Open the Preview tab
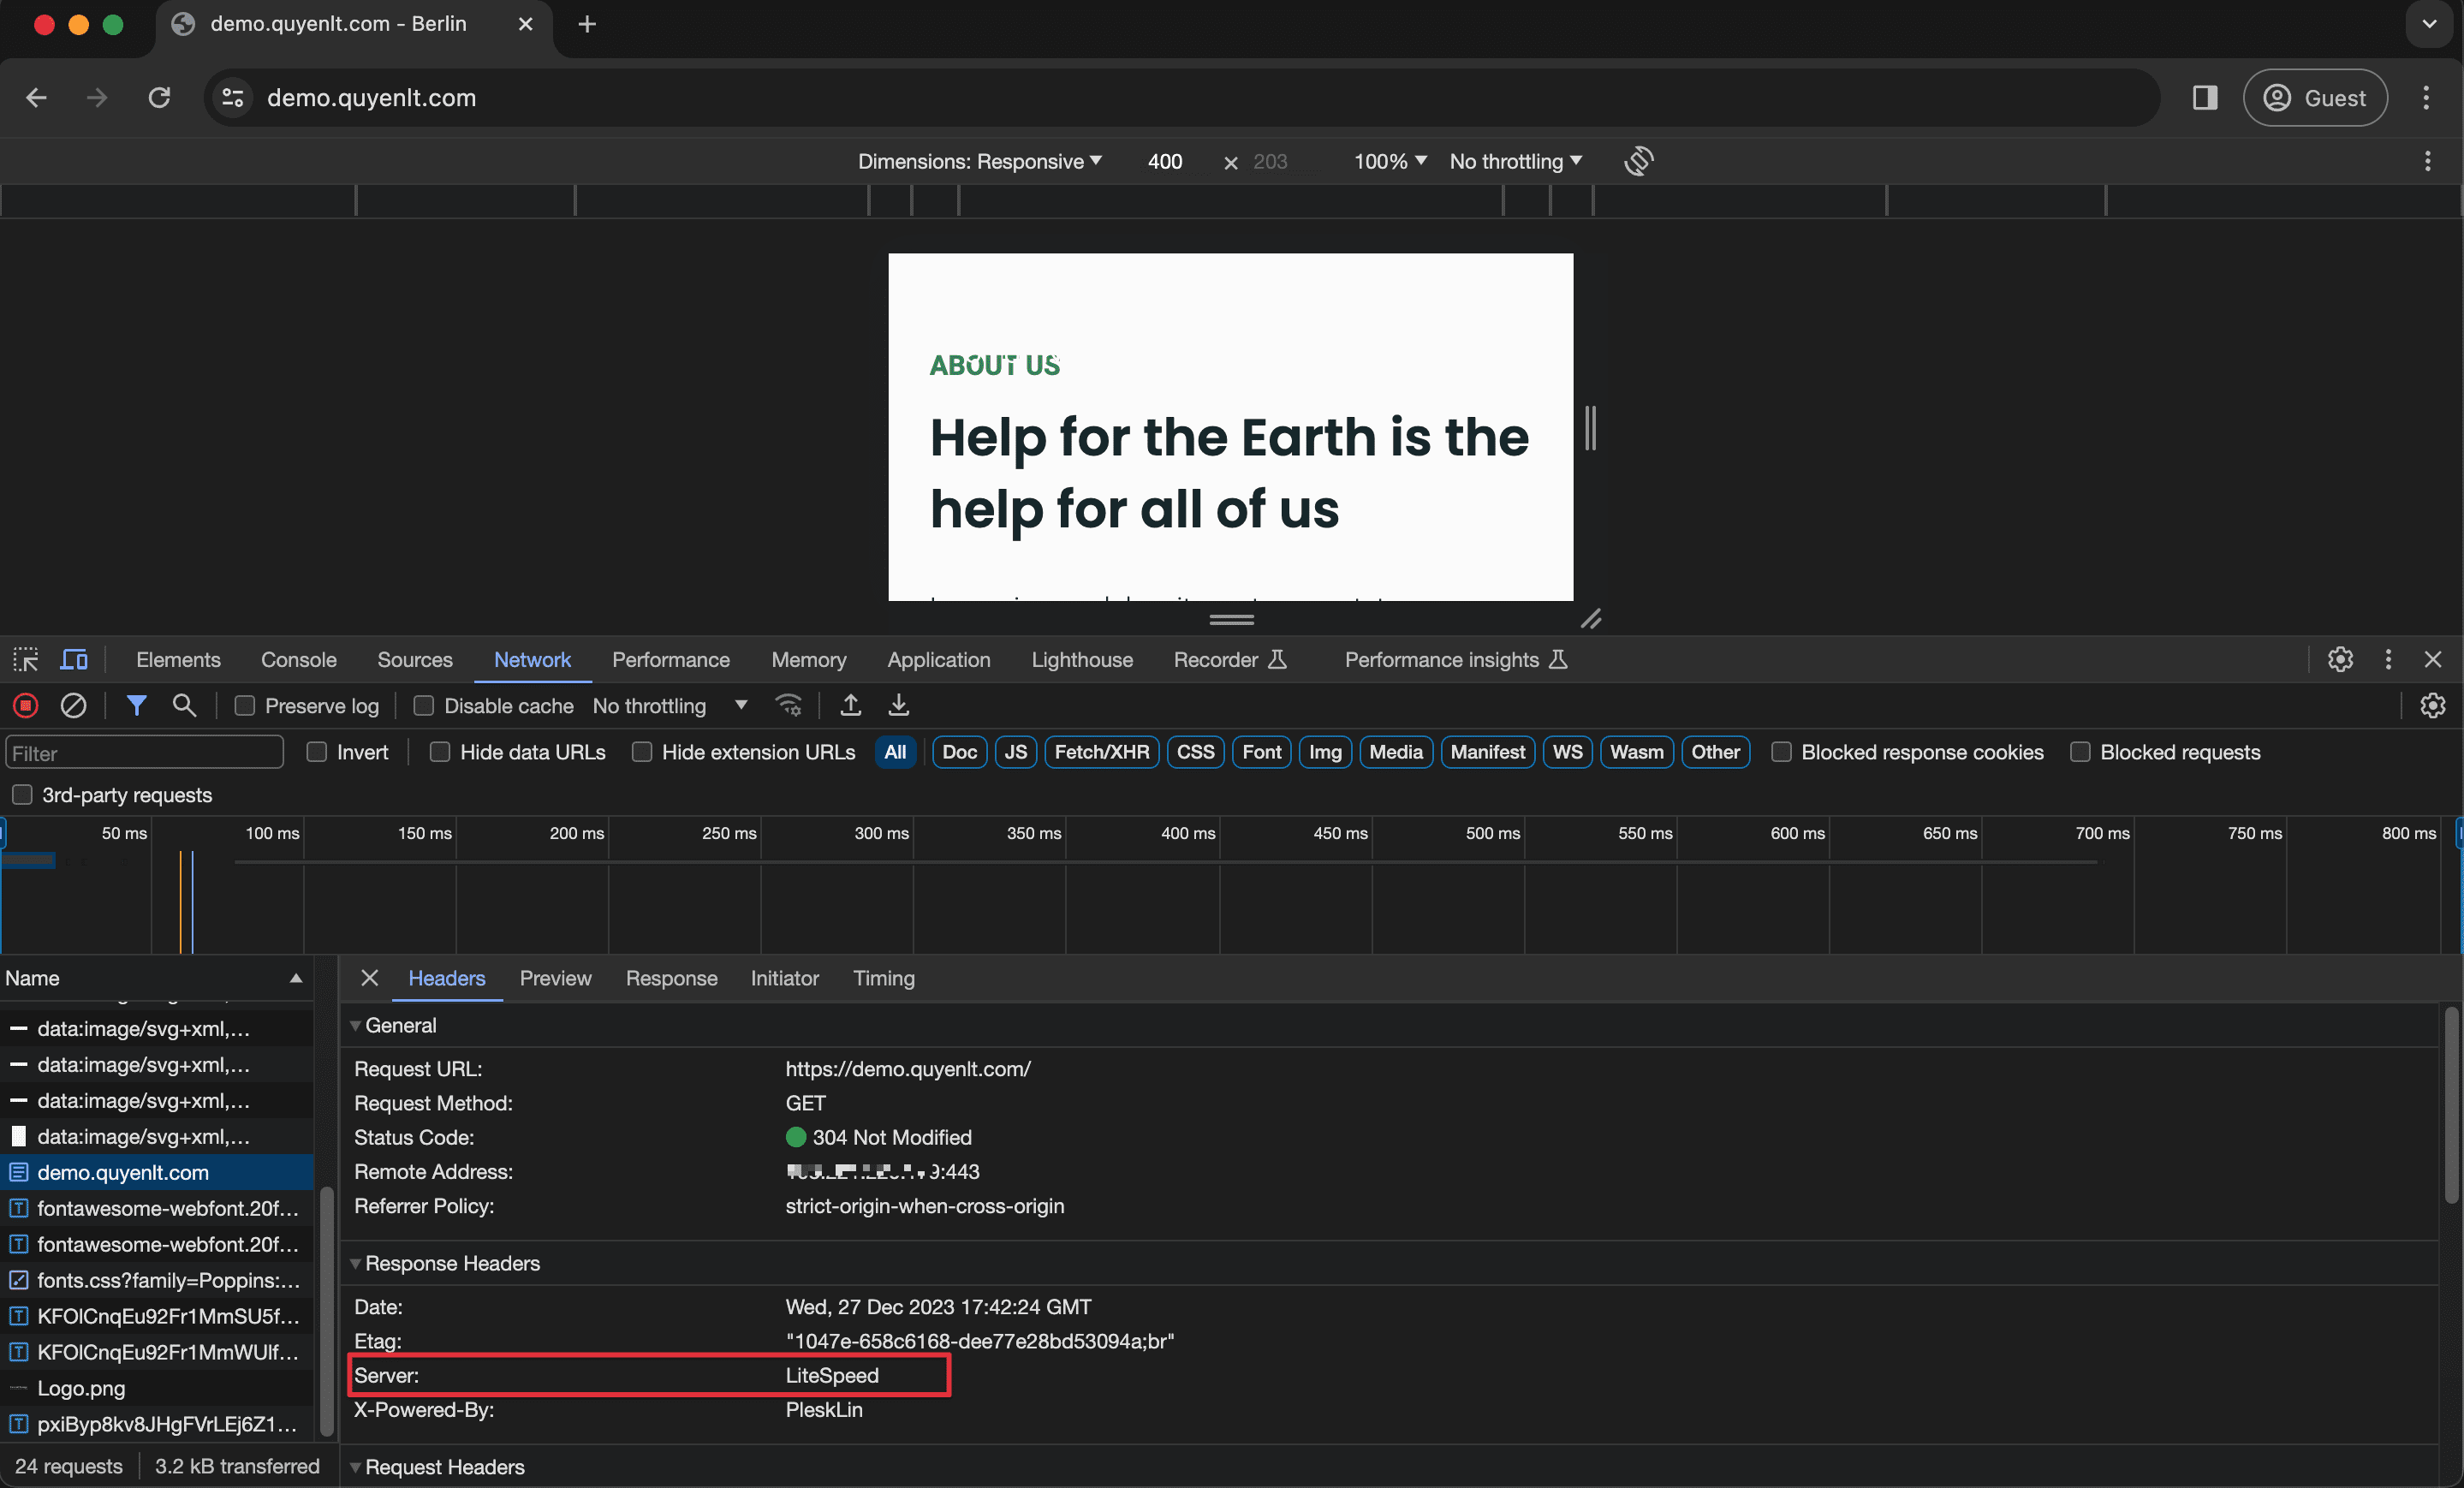 click(x=555, y=978)
